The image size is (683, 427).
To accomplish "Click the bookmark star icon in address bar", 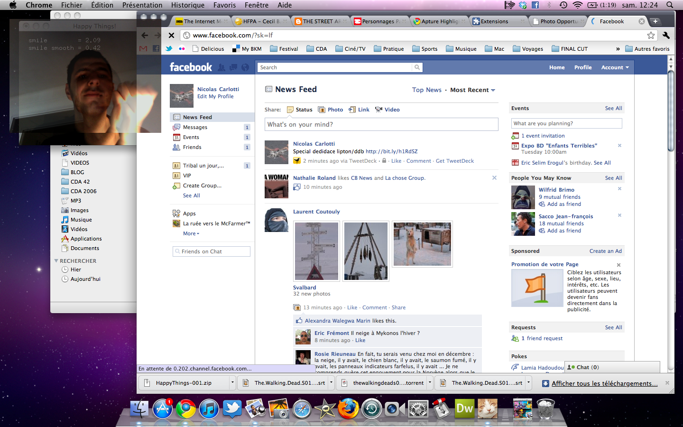I will point(651,35).
